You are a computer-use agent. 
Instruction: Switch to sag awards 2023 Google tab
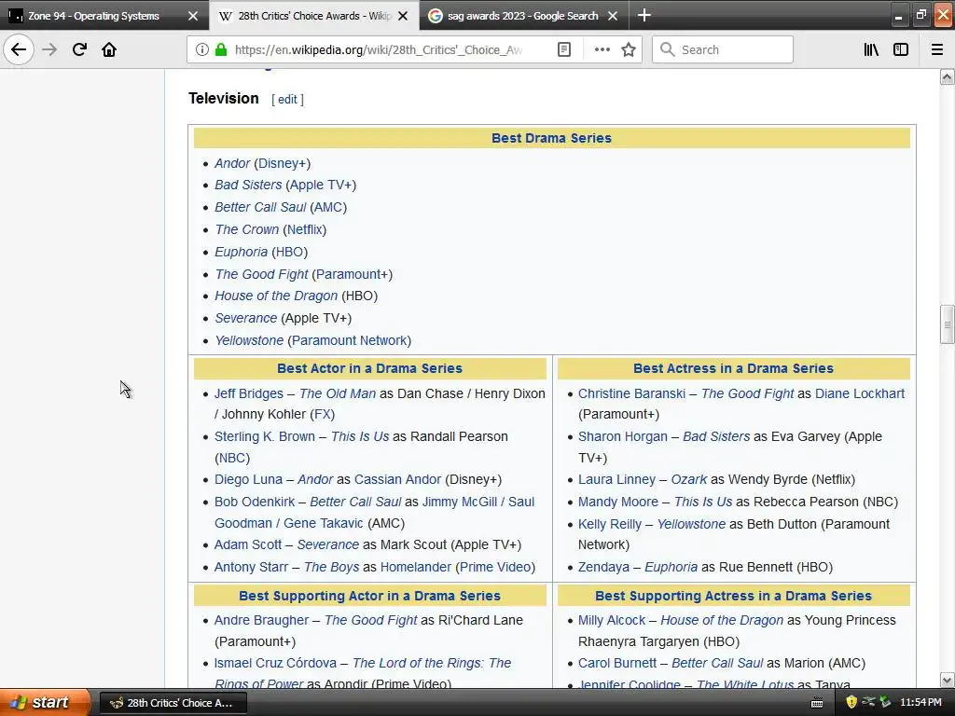522,16
